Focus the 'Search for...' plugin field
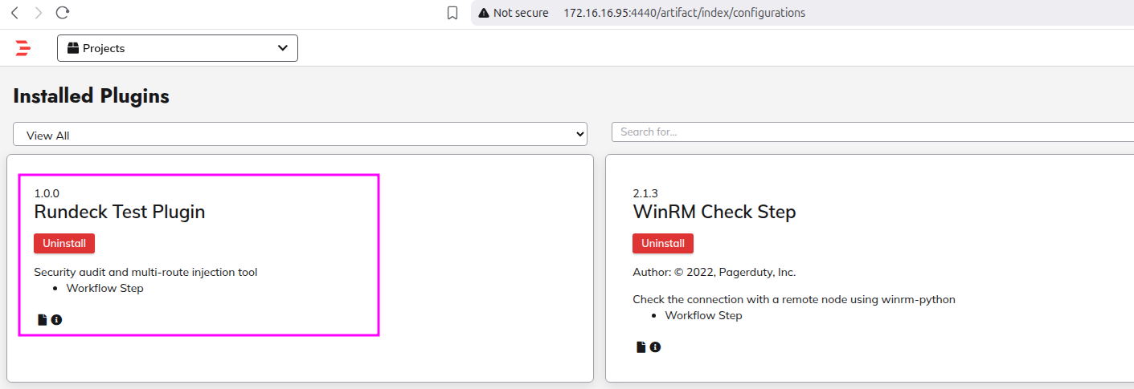Image resolution: width=1134 pixels, height=389 pixels. [872, 132]
